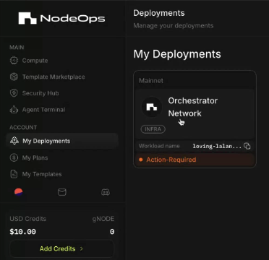Click the Mainnet label
The image size is (269, 260).
tap(151, 81)
